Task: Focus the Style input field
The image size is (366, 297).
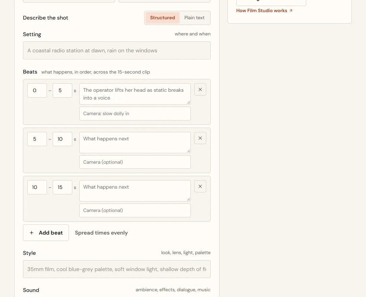Action: (117, 269)
